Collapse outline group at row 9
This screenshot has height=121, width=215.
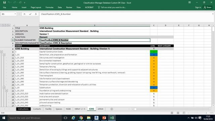point(1,52)
